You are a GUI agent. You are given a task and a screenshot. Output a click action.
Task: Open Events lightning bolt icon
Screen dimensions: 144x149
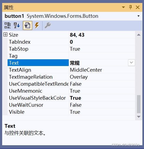point(37,25)
